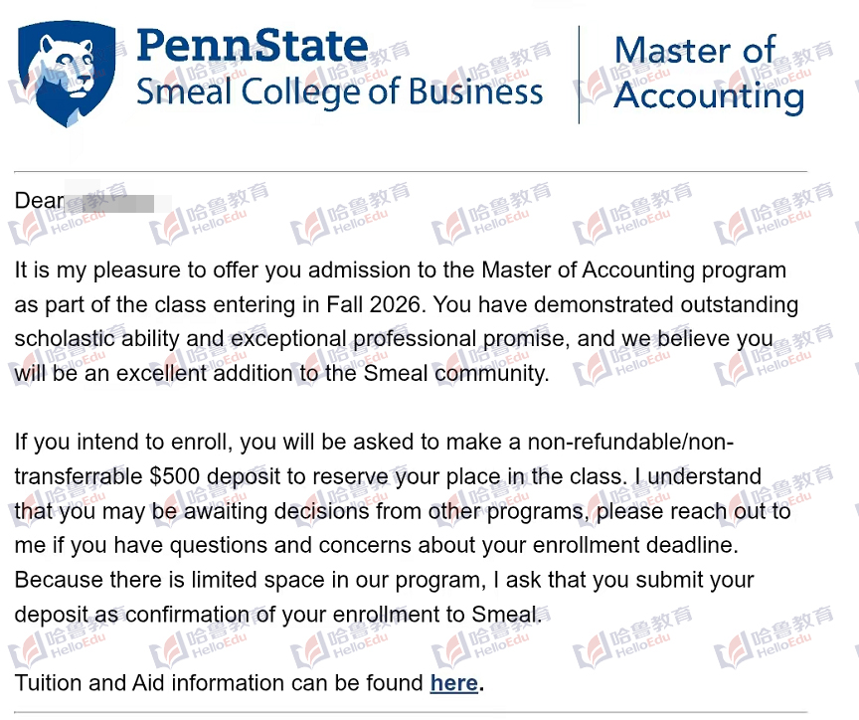The image size is (859, 720).
Task: Click the "$500" deposit amount
Action: (177, 476)
